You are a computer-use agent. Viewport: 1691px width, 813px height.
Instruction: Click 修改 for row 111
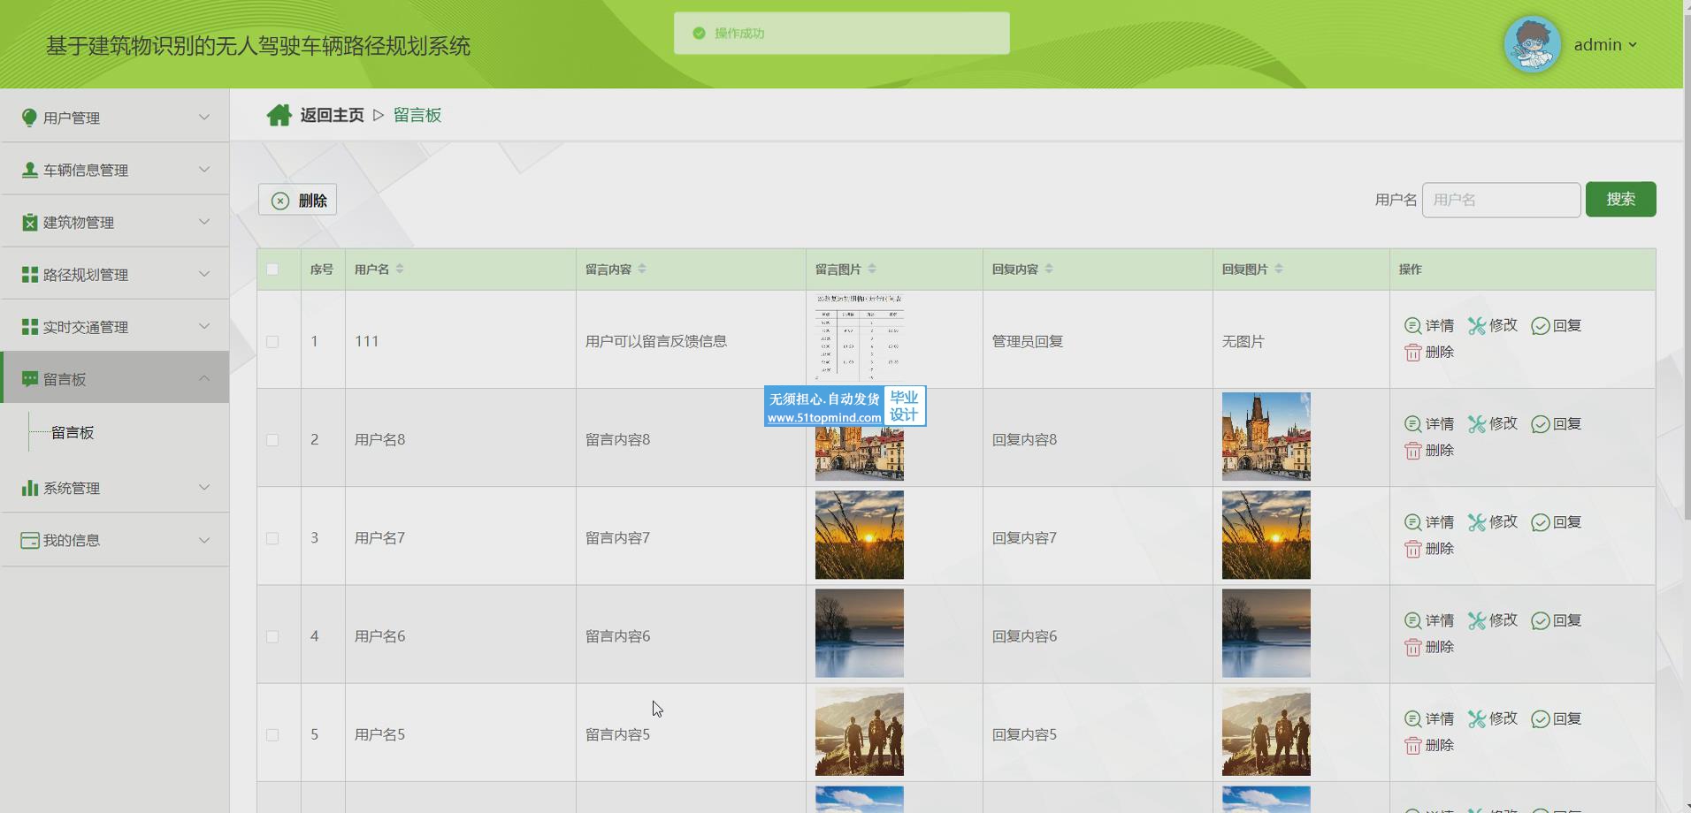coord(1493,325)
